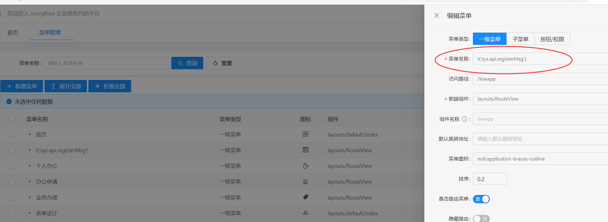The width and height of the screenshot is (608, 222).
Task: Click the info icon beside 组件名称
Action: coord(465,119)
